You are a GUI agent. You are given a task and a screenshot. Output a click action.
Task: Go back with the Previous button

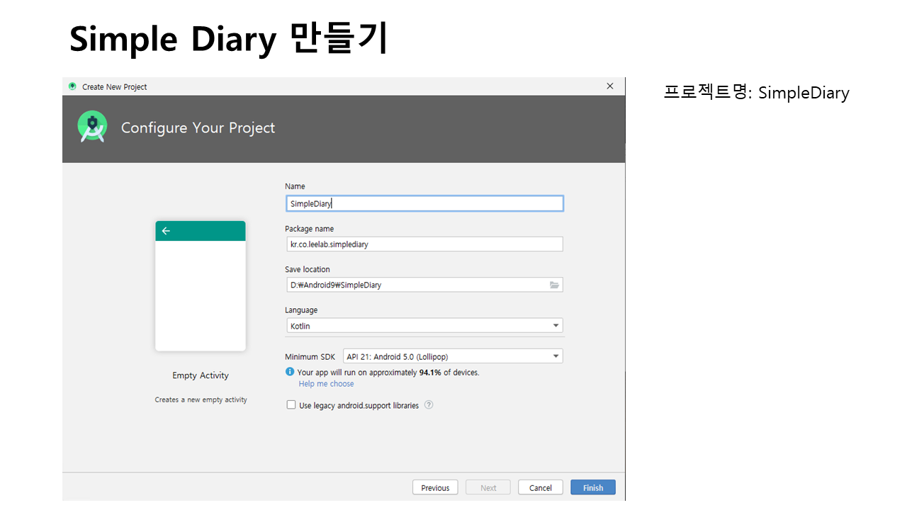click(x=435, y=487)
